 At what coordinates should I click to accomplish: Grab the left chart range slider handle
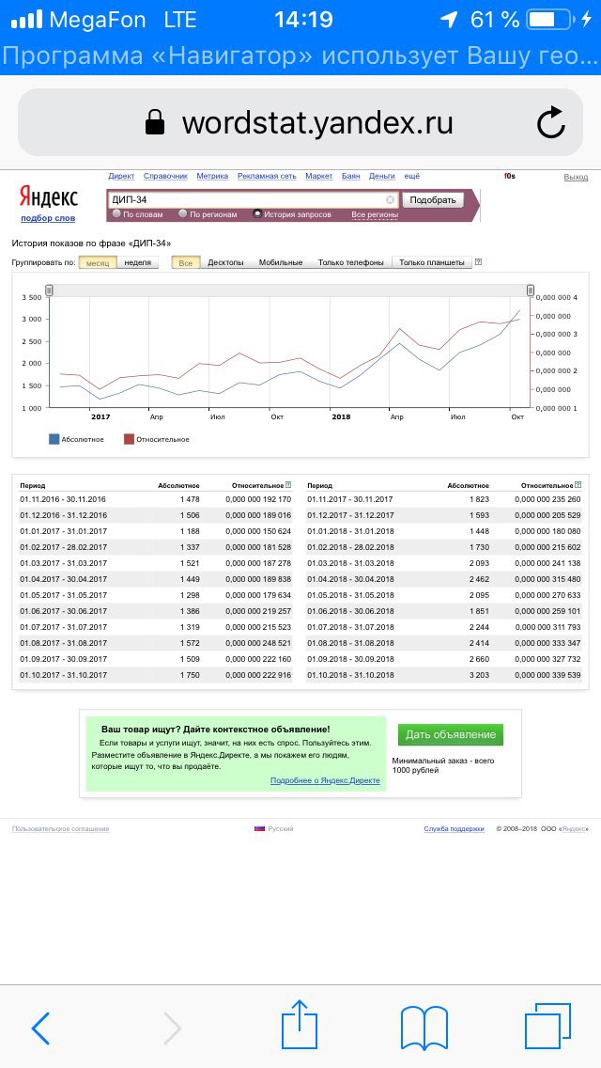click(x=49, y=291)
